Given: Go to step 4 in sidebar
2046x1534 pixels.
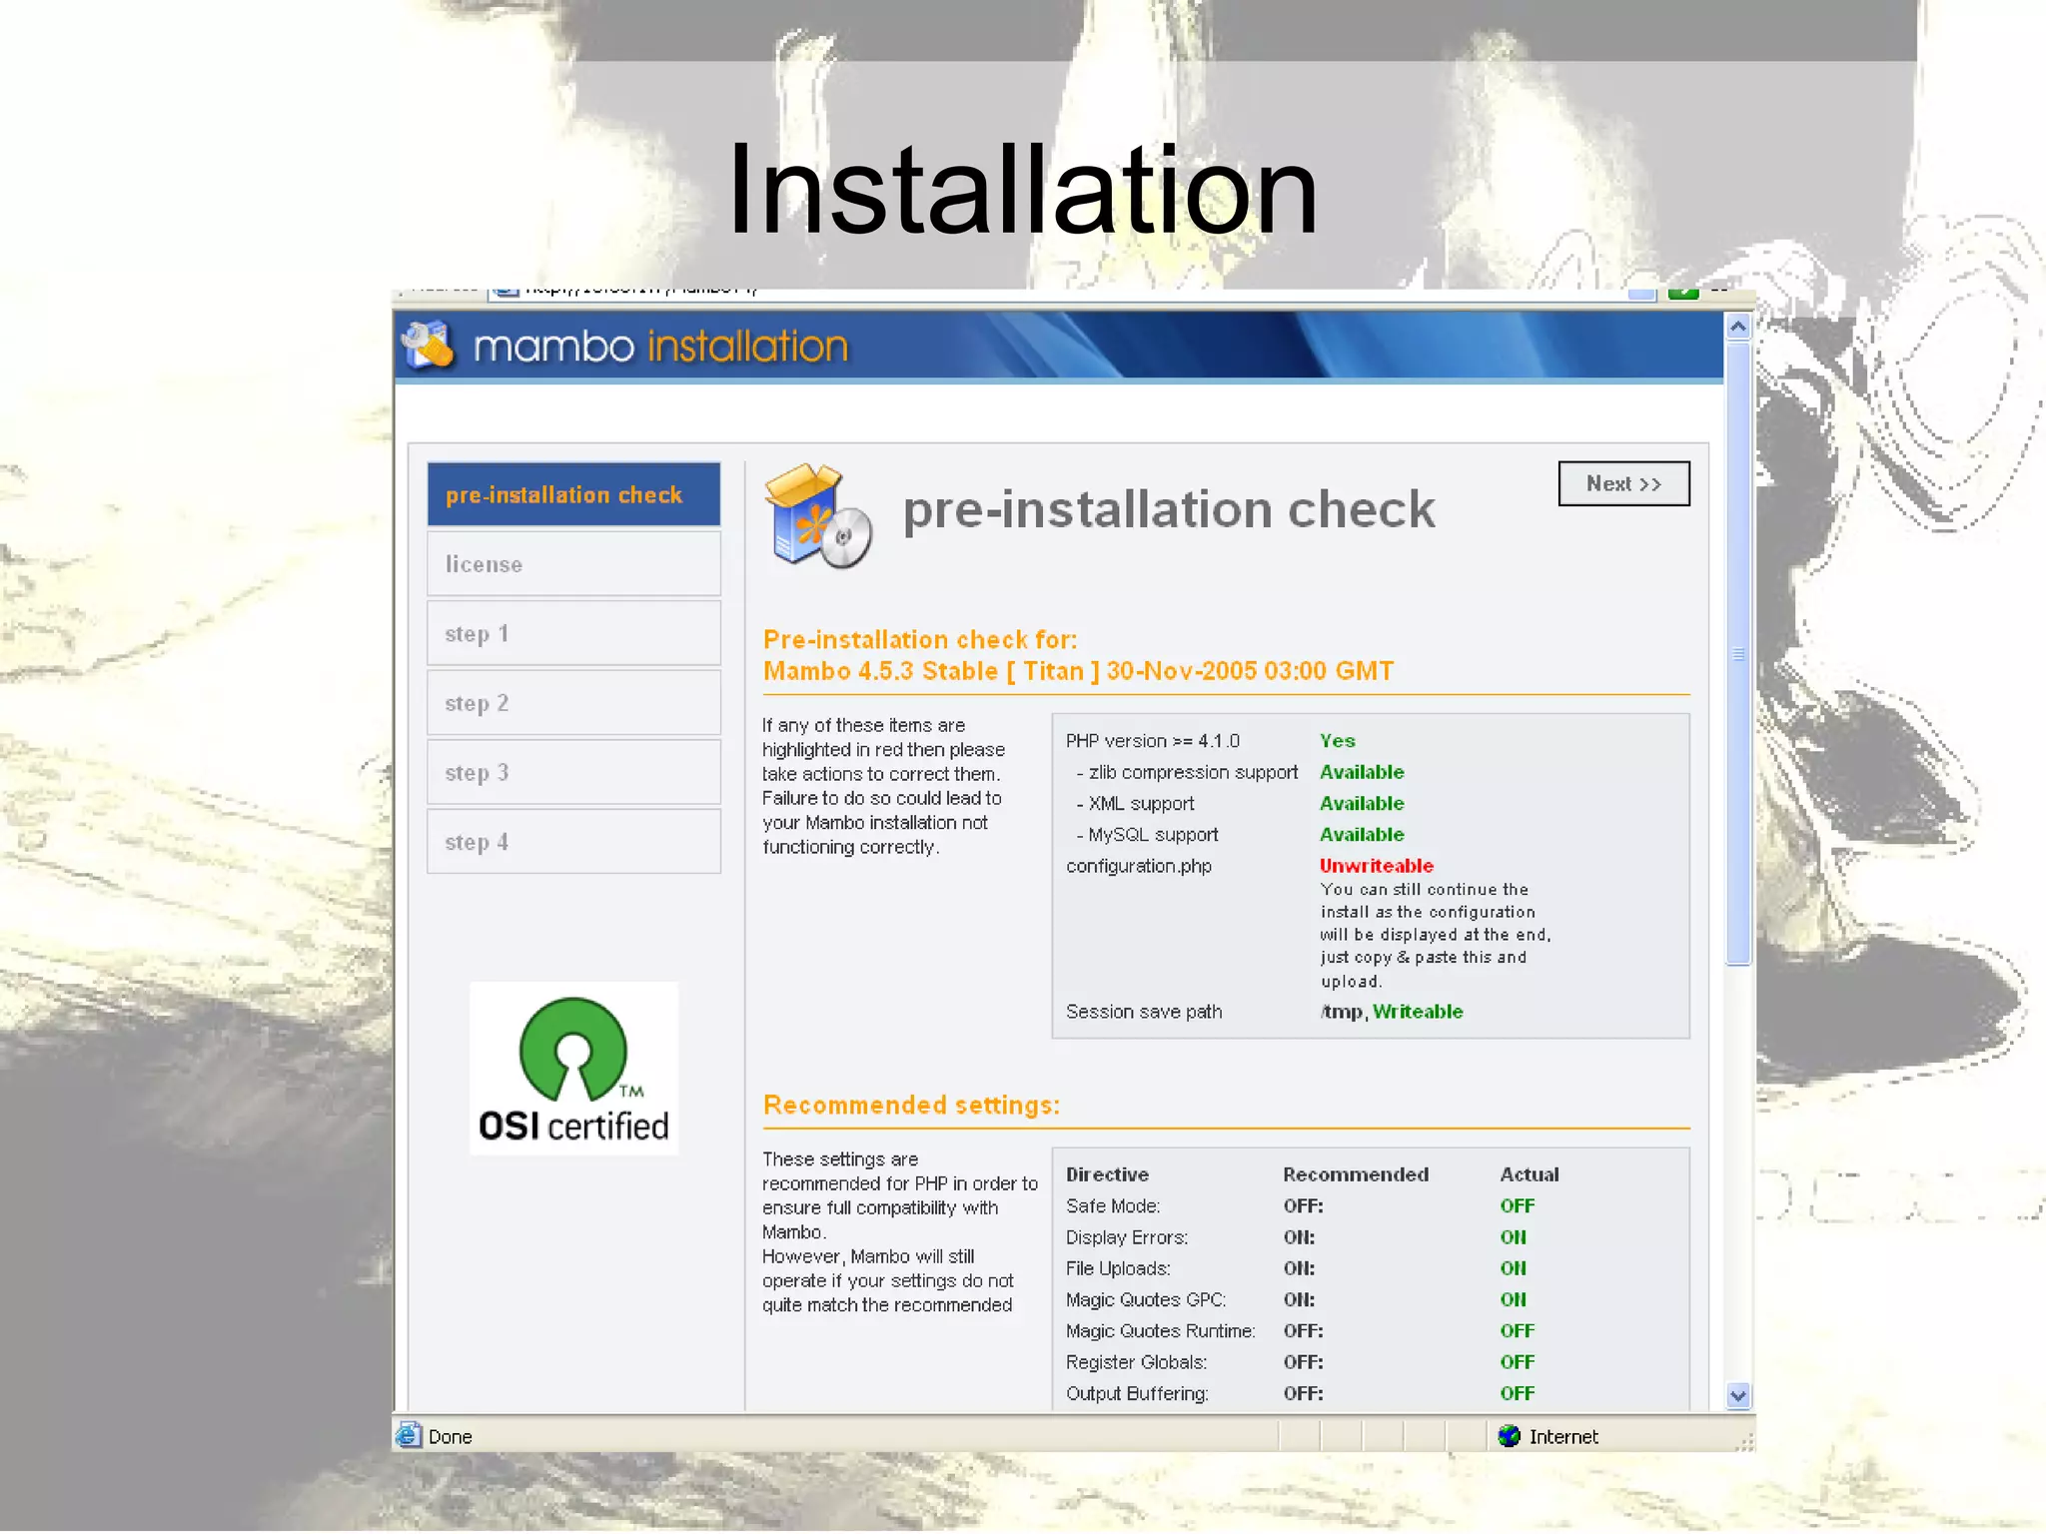Looking at the screenshot, I should point(573,842).
